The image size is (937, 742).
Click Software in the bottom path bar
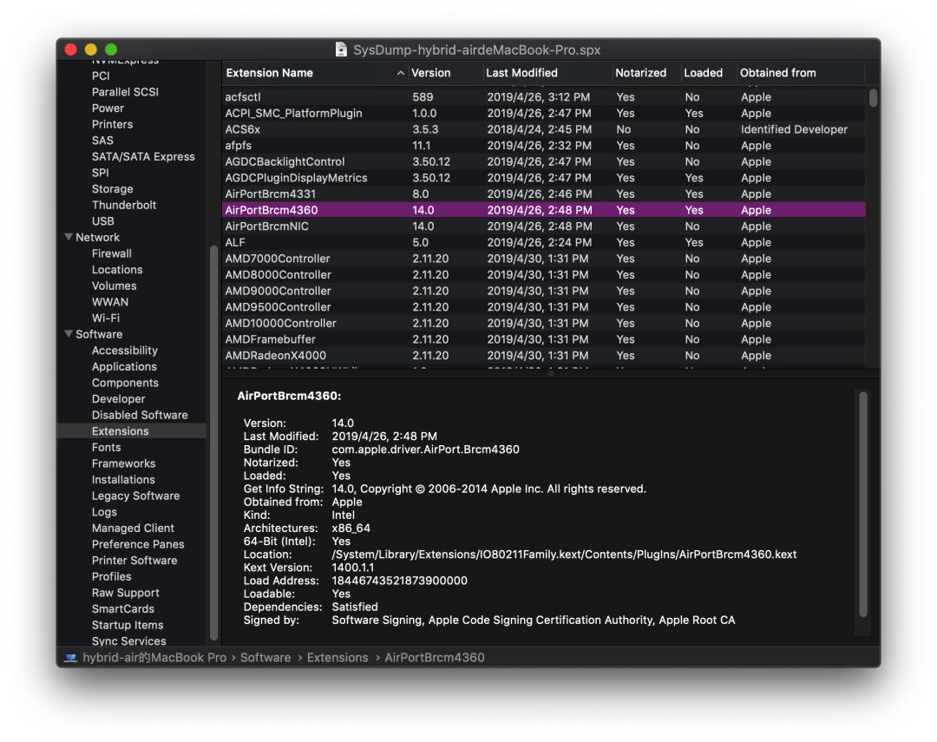click(x=265, y=658)
